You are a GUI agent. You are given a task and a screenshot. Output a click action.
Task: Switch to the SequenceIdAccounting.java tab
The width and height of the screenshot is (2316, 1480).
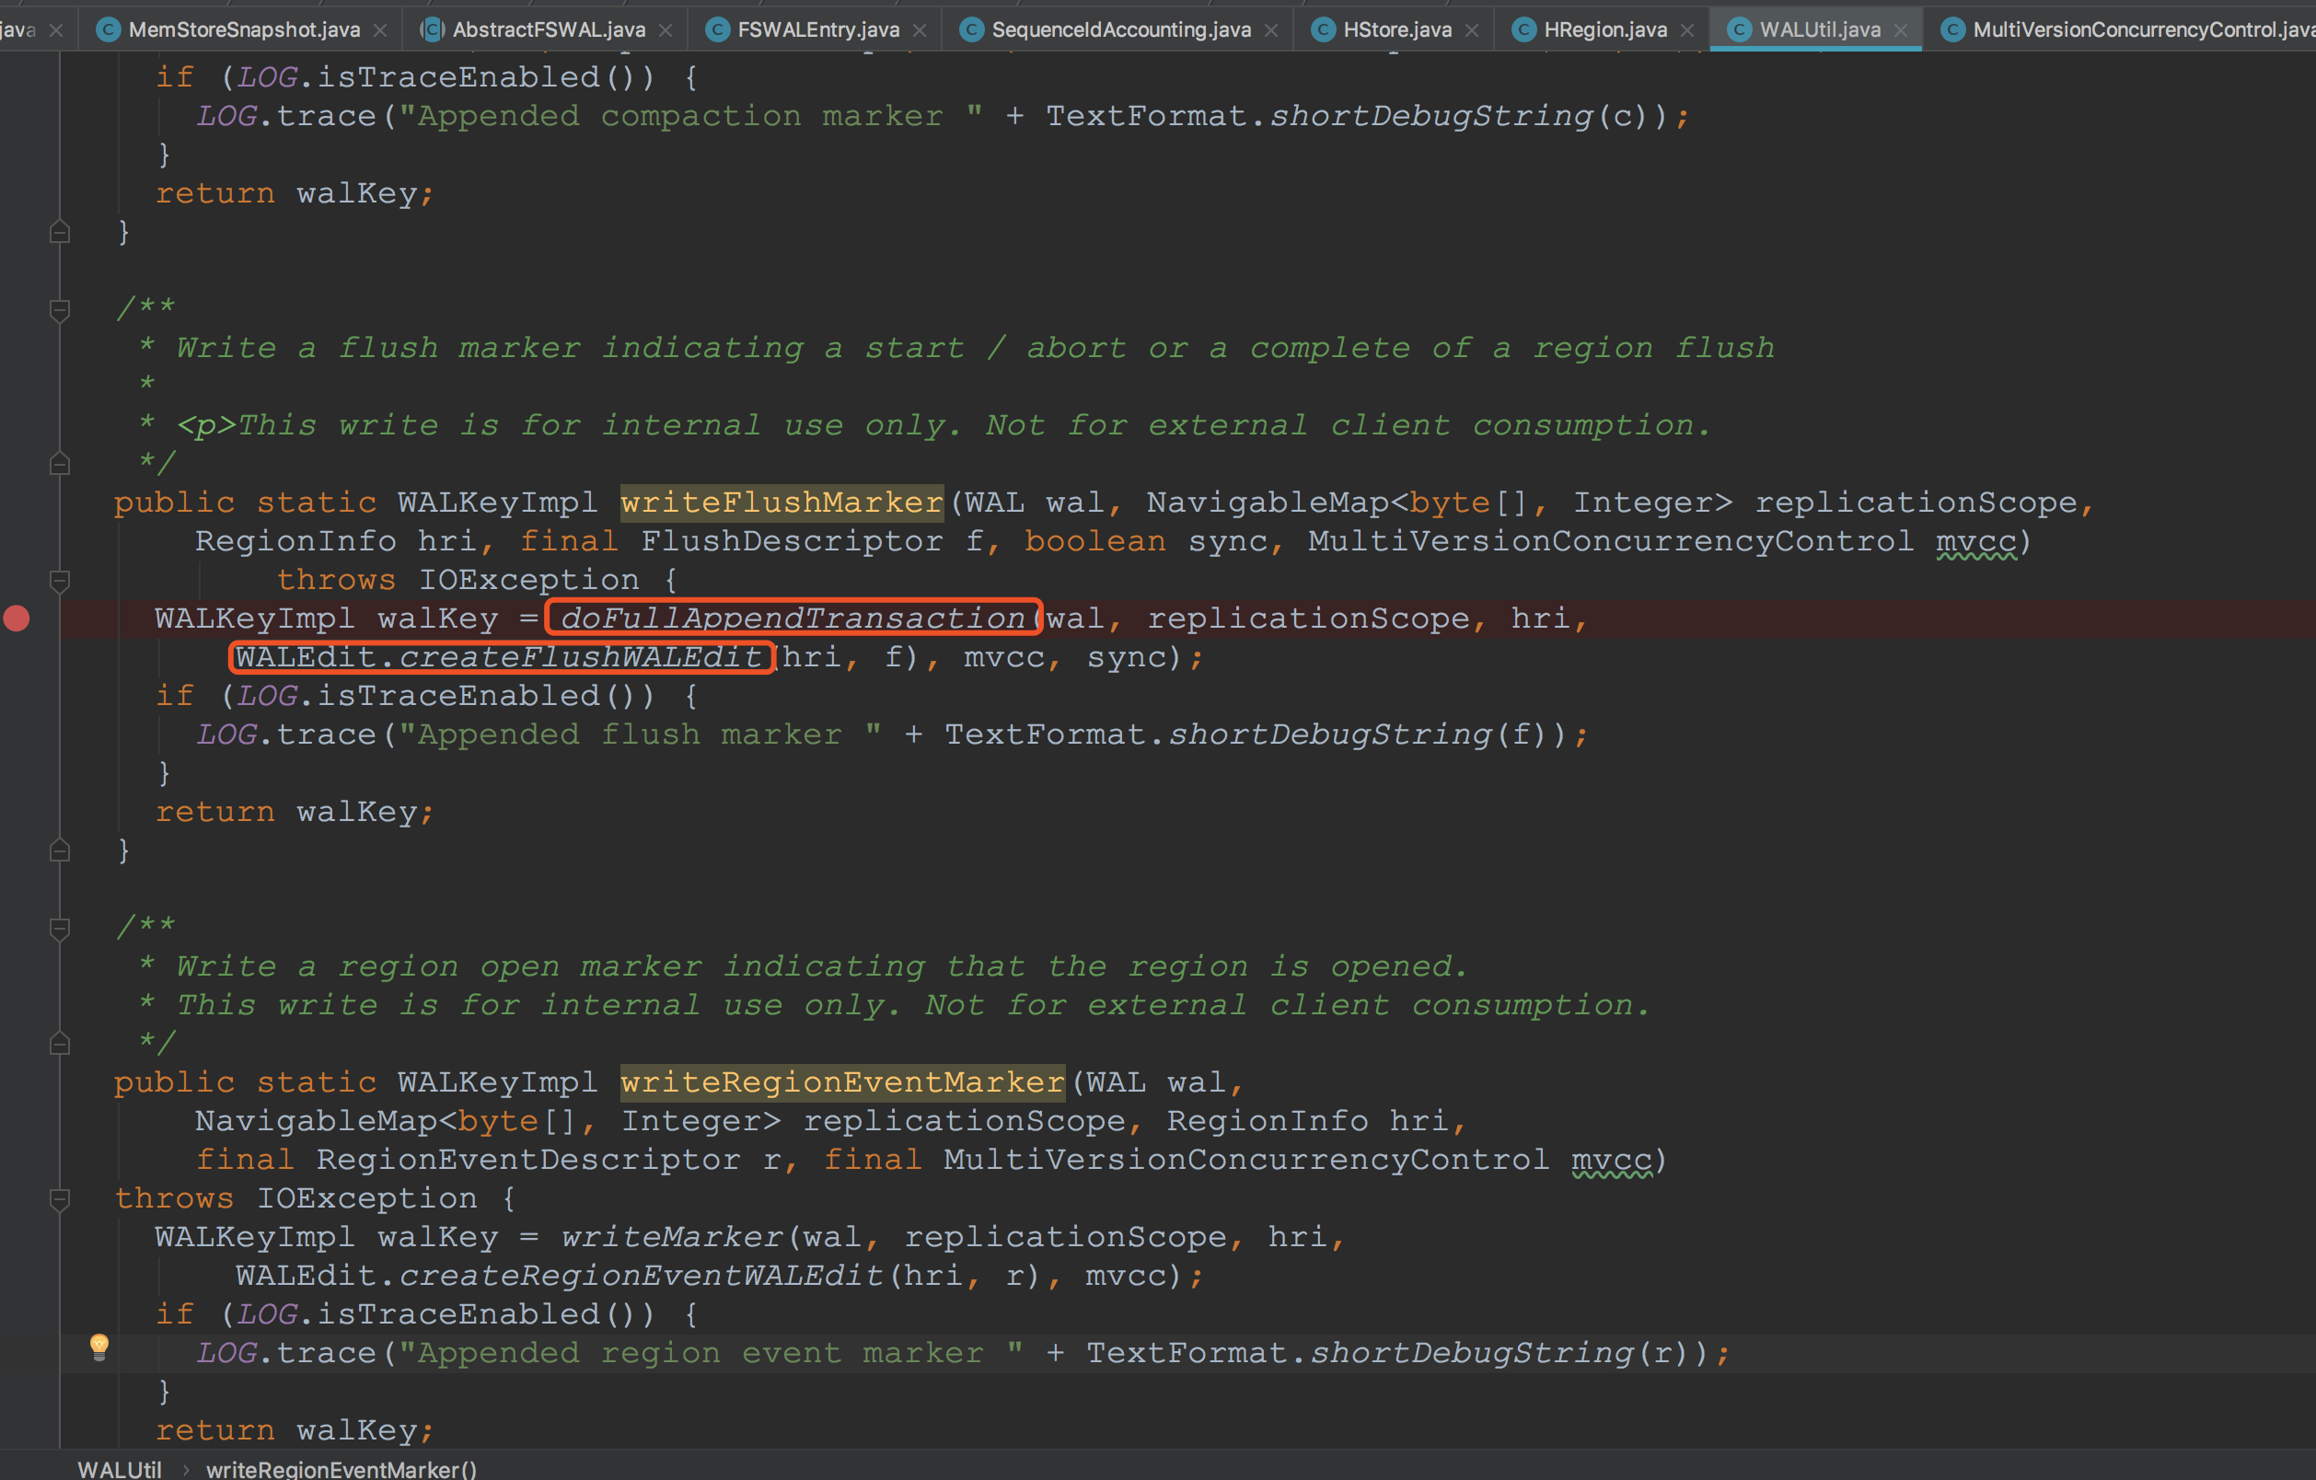[x=1120, y=29]
